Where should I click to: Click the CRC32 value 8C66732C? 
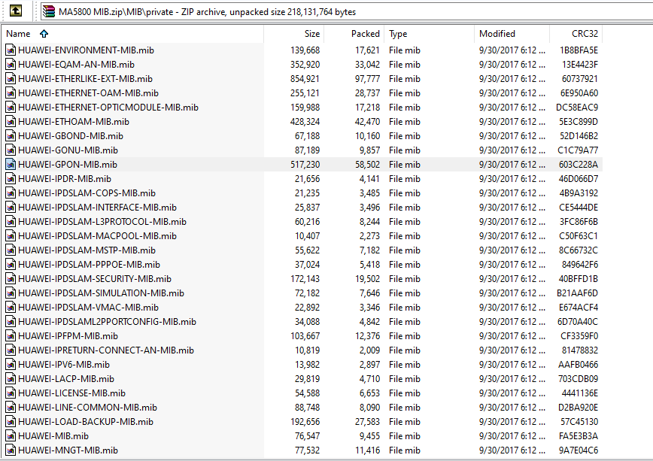(x=579, y=250)
